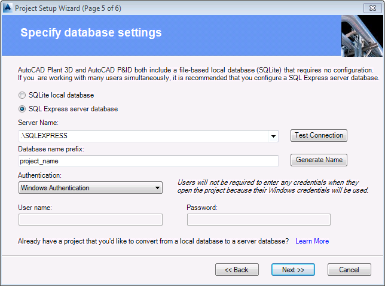385x286 pixels.
Task: Cancel the Project Setup Wizard
Action: 349,270
